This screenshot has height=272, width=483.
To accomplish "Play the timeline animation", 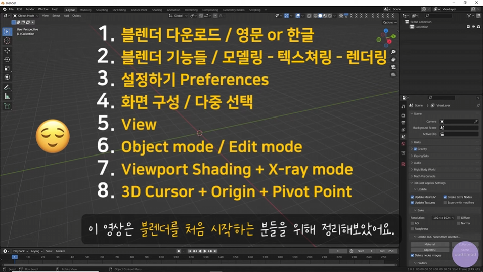I will tap(205, 251).
